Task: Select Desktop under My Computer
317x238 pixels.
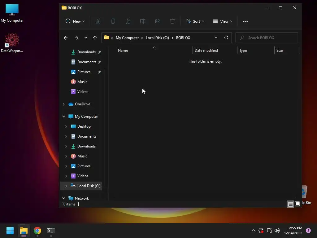Action: (84, 126)
